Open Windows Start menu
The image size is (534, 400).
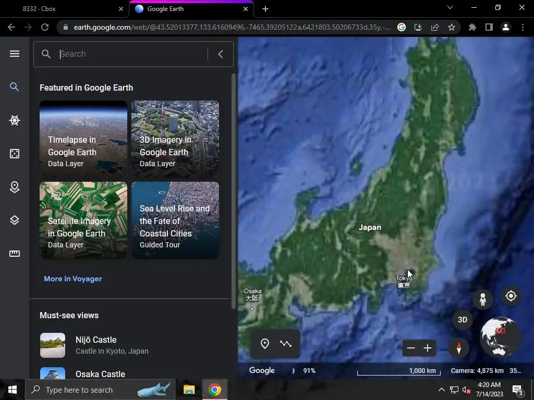coord(13,390)
